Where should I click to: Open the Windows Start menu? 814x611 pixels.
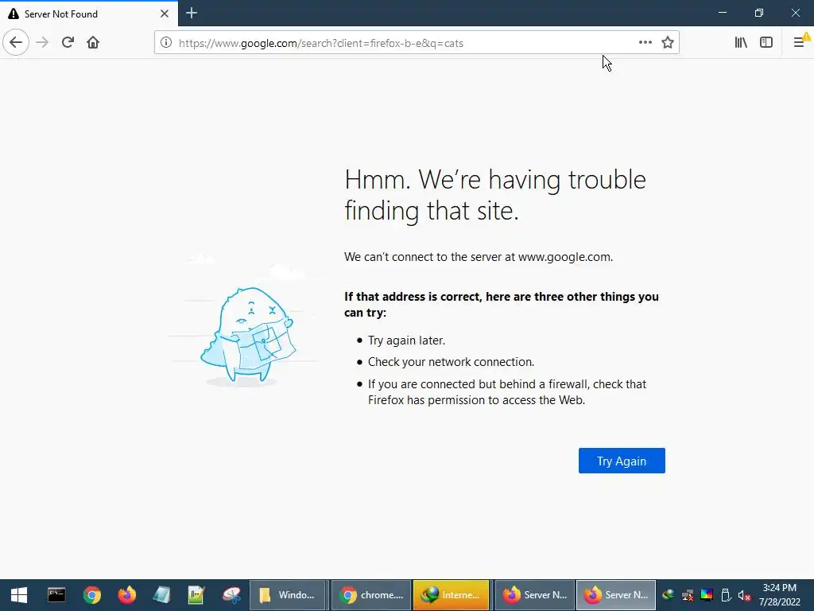(x=19, y=595)
